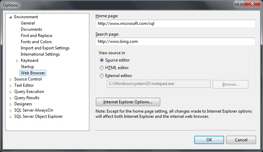Screen dimensions: 263x152
Task: Click the Help question mark icon
Action: (x=239, y=4)
